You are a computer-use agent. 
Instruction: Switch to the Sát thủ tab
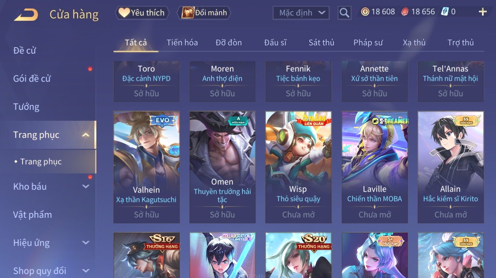coord(321,42)
